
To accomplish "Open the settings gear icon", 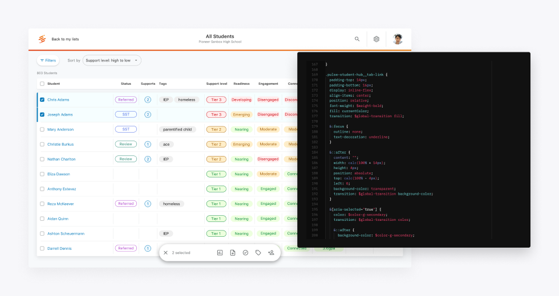I will coord(376,39).
